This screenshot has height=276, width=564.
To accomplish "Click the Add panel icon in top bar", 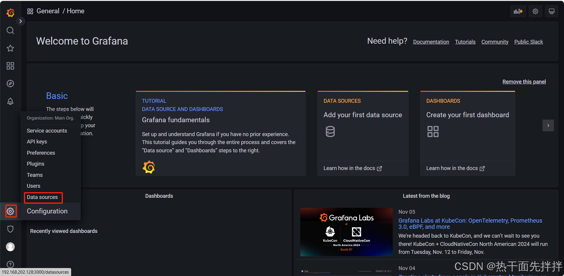I will tap(518, 11).
